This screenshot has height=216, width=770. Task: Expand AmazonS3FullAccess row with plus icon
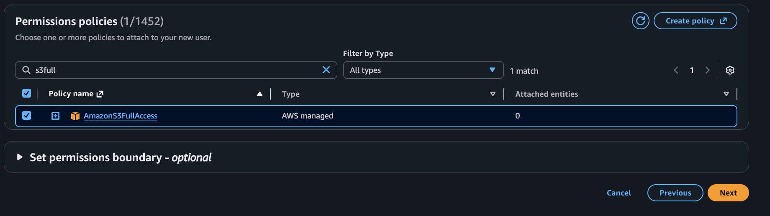[x=55, y=116]
